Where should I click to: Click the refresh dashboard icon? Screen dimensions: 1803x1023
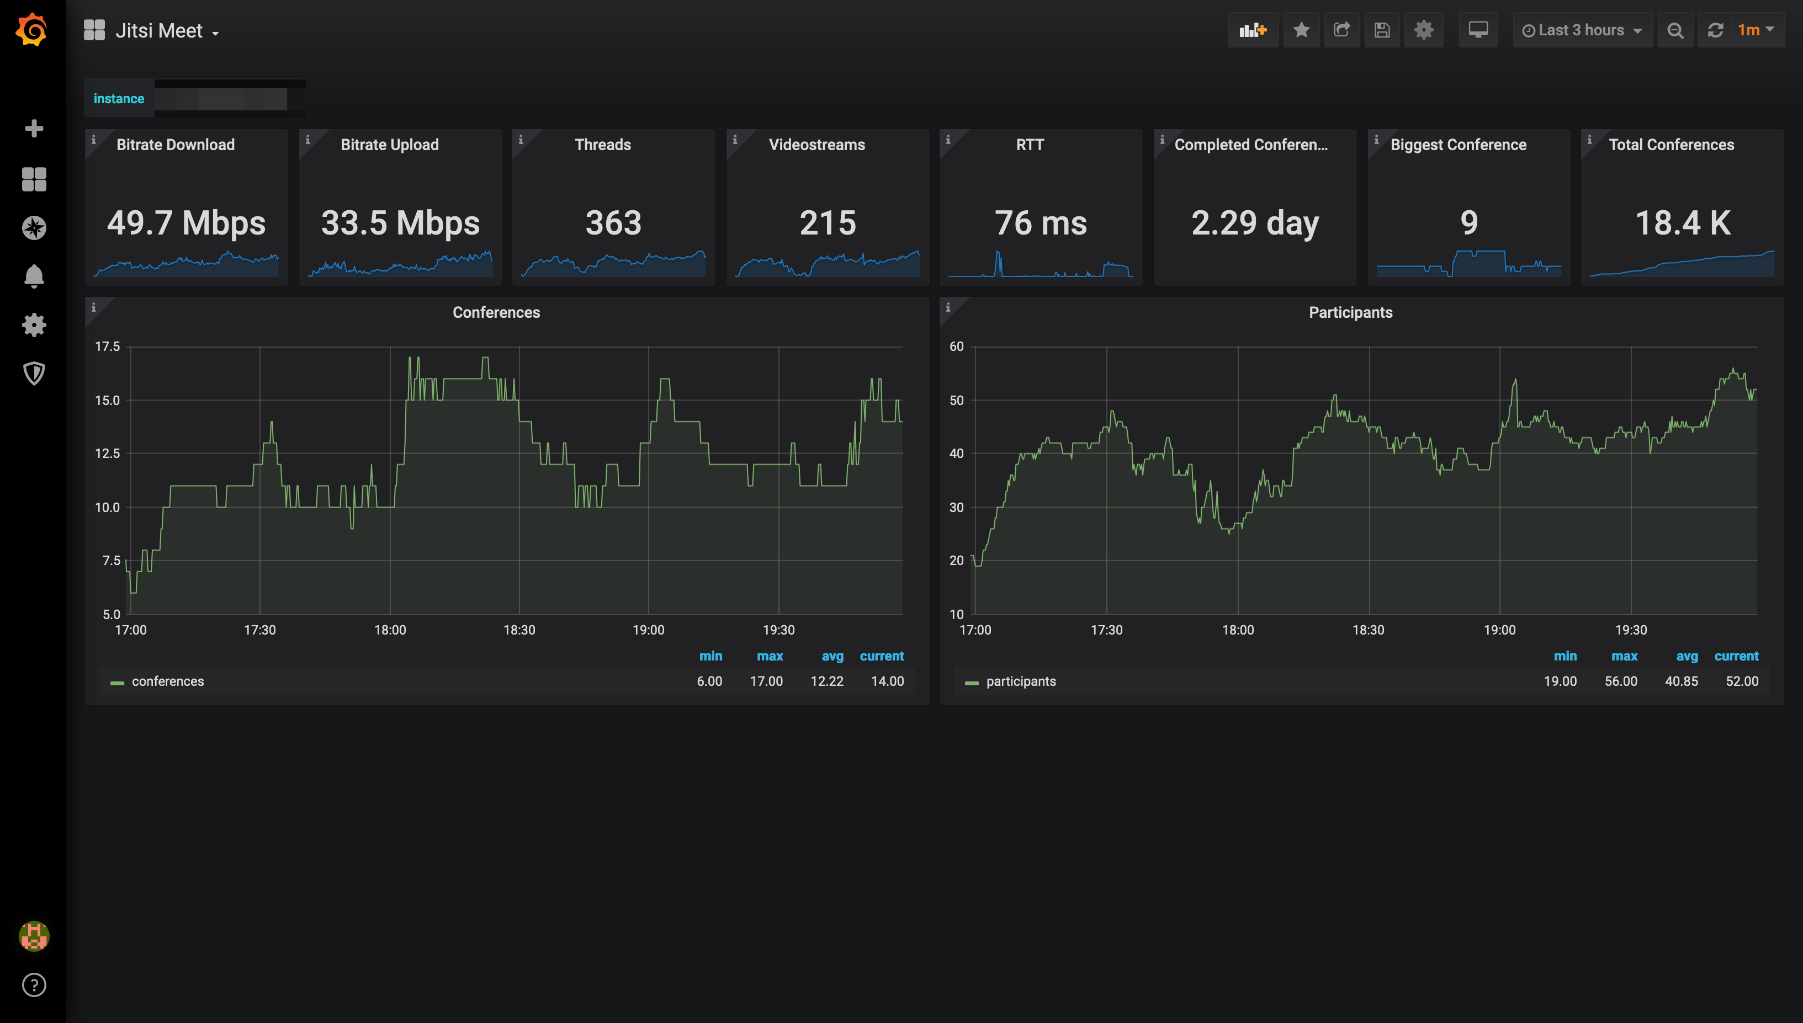coord(1715,31)
